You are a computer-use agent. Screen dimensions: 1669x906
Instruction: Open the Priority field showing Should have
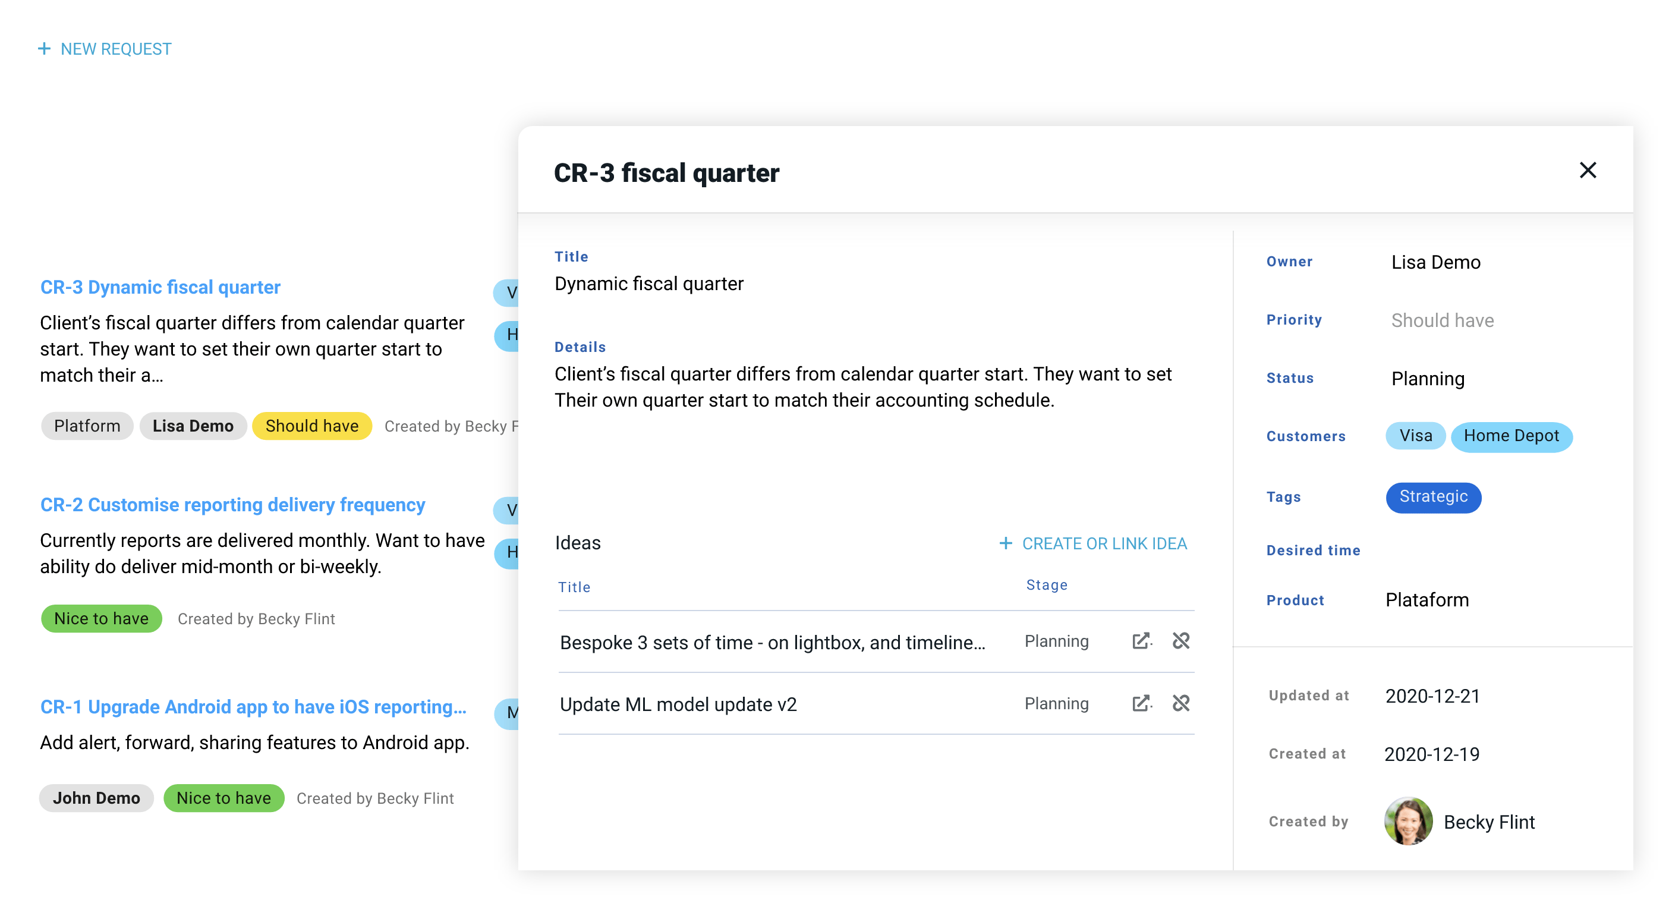[x=1442, y=320]
